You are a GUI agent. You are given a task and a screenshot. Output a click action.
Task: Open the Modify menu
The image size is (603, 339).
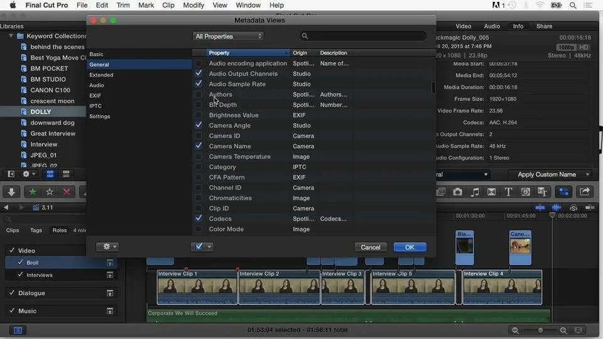coord(193,6)
